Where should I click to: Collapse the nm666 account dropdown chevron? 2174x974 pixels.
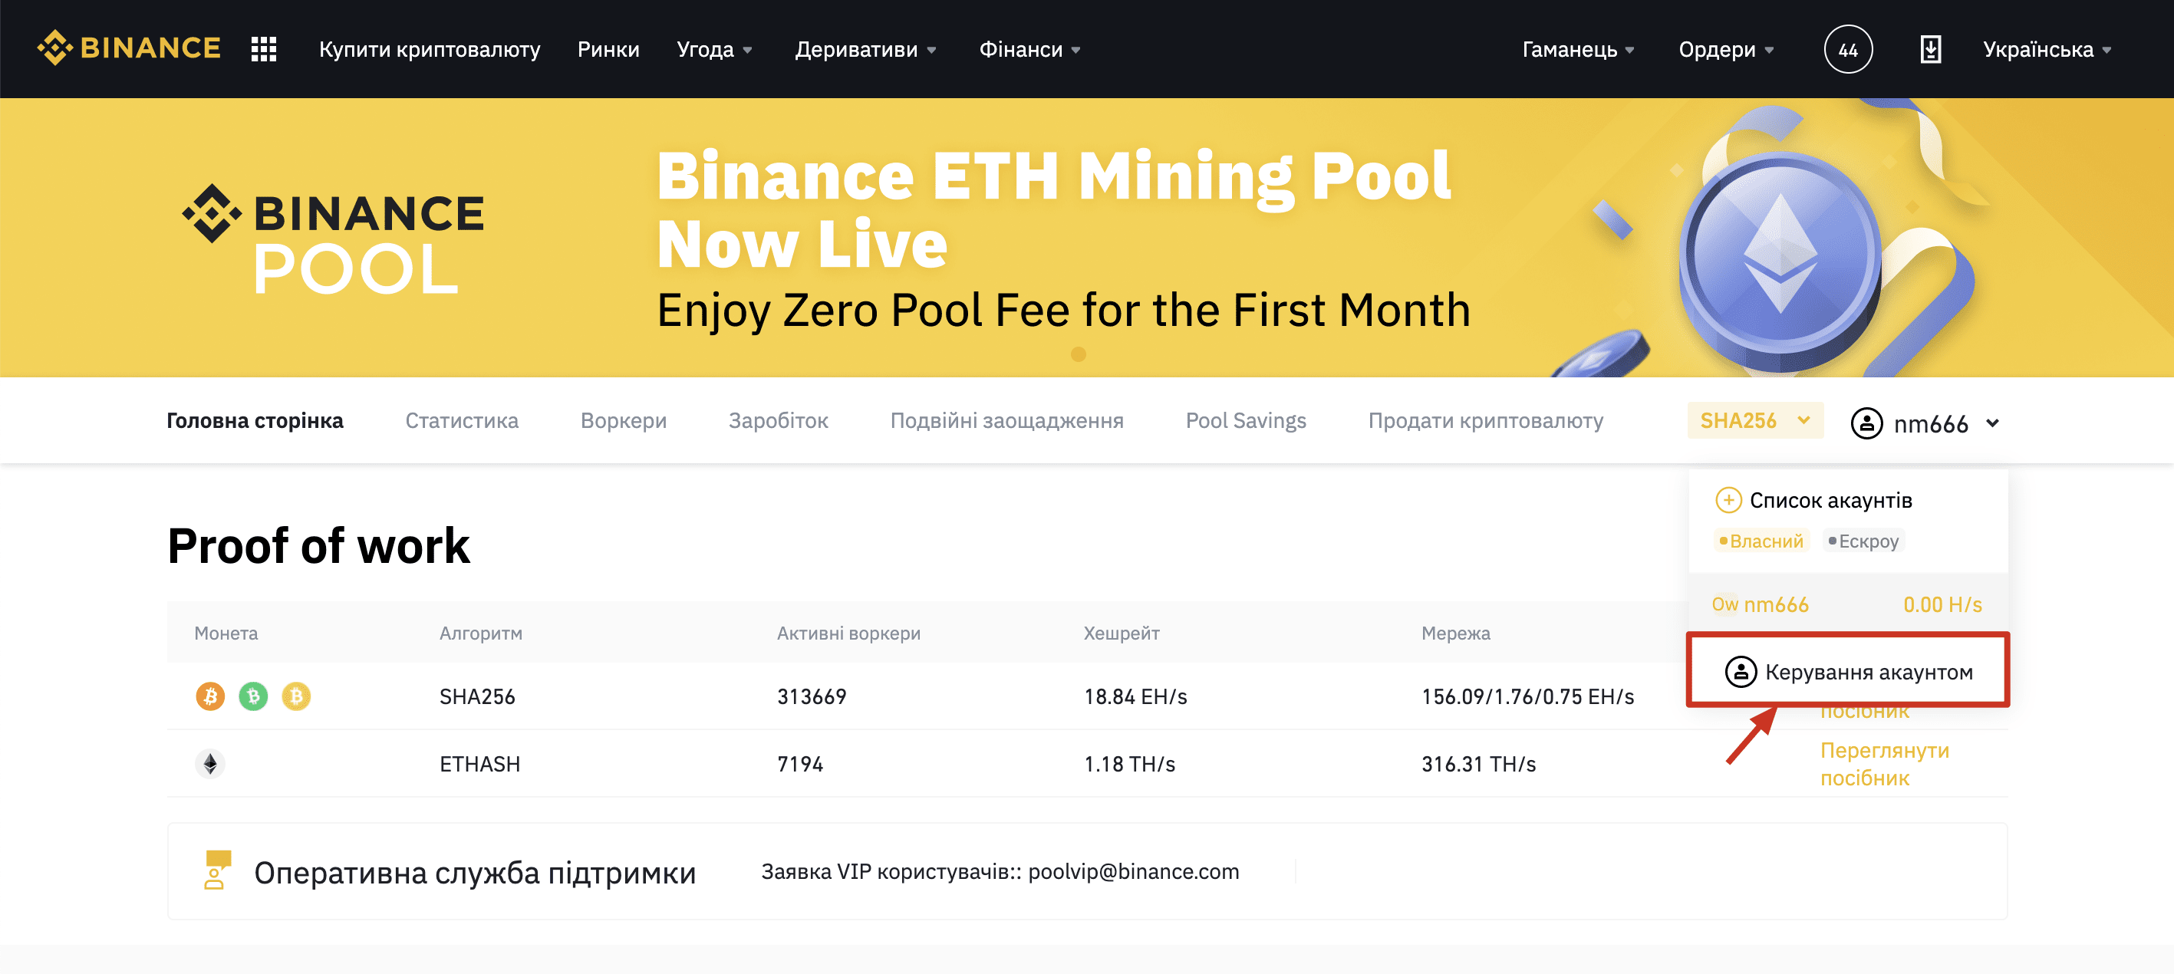point(1992,423)
